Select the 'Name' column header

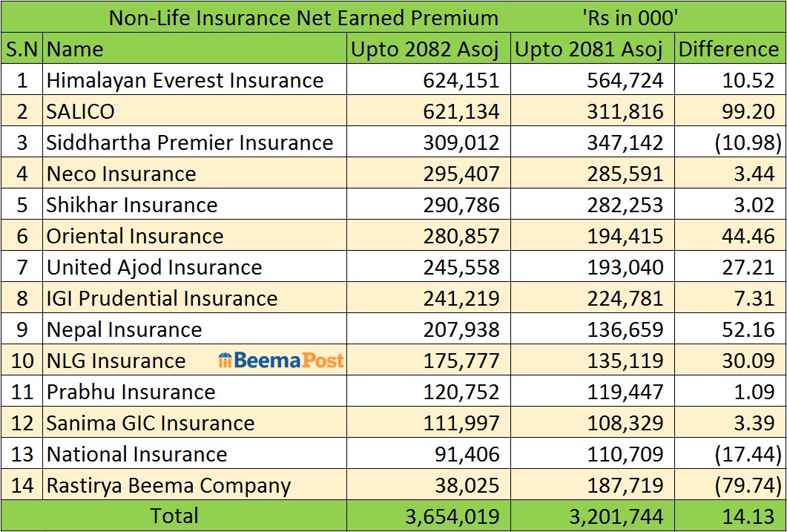click(75, 49)
